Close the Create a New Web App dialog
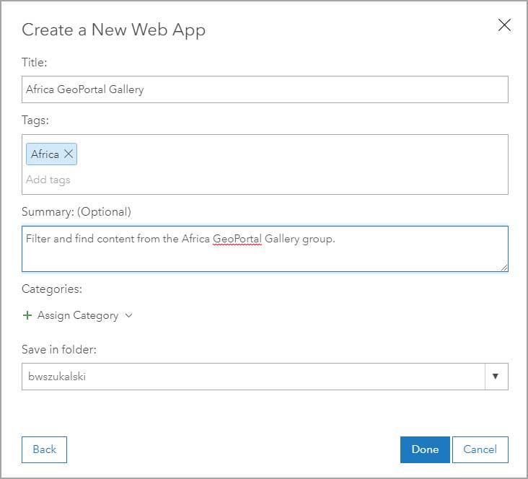 click(504, 25)
